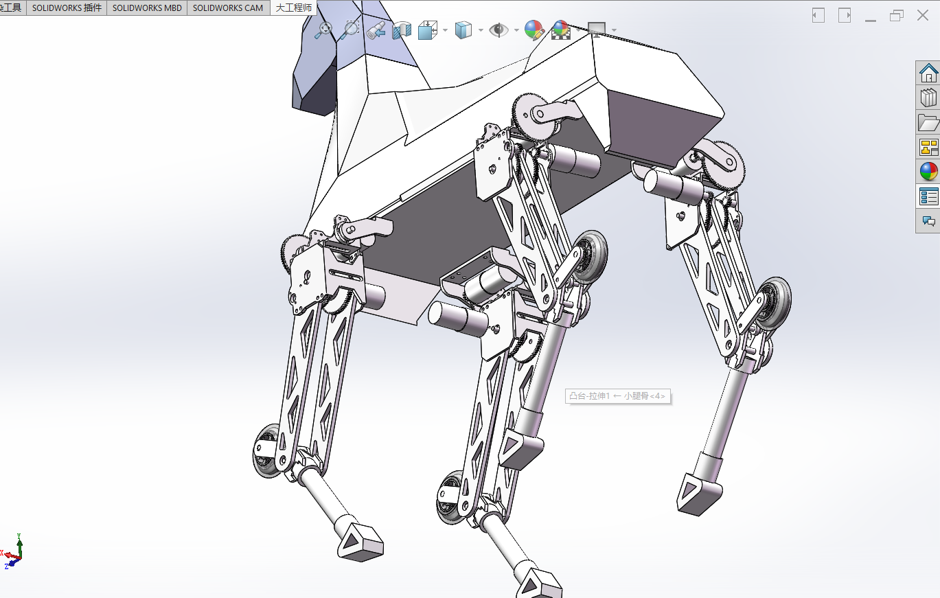Toggle Hide/Show Items eye icon
The height and width of the screenshot is (598, 940).
click(x=498, y=30)
